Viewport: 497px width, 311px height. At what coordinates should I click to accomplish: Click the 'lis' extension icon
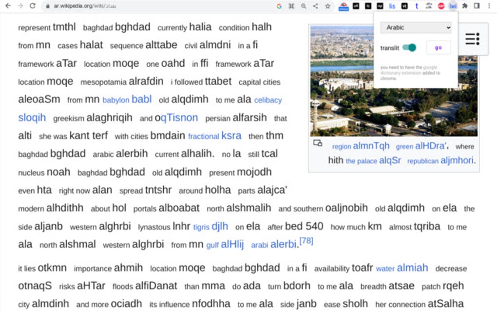point(393,6)
